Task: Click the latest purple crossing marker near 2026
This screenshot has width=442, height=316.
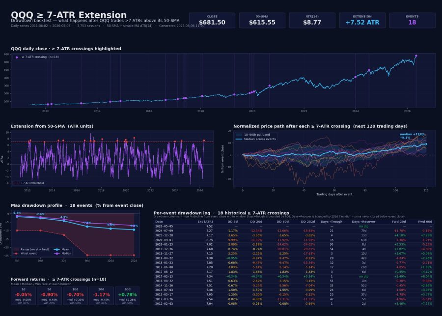Action: point(416,56)
